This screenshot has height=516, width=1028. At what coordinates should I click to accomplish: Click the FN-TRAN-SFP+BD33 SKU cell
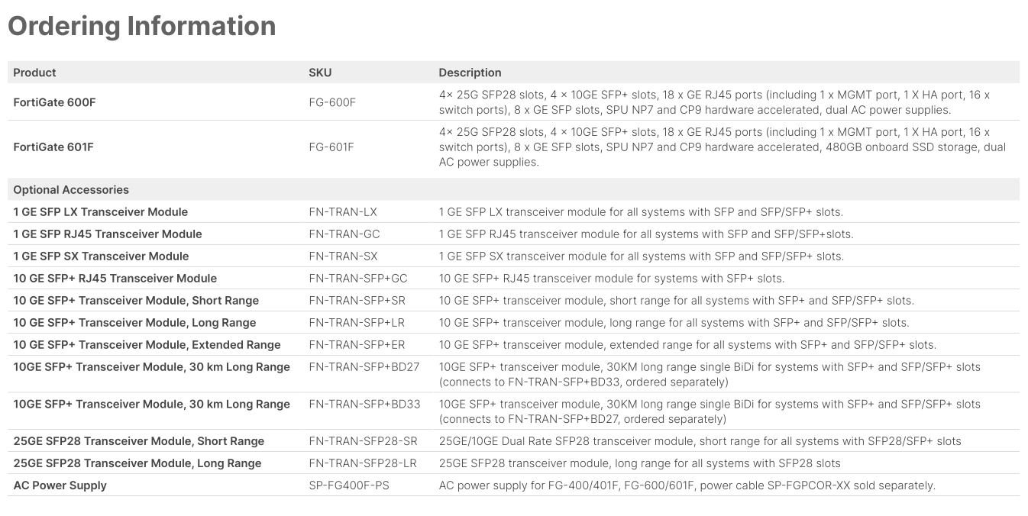[x=364, y=404]
